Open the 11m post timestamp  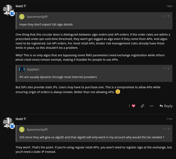point(169,119)
